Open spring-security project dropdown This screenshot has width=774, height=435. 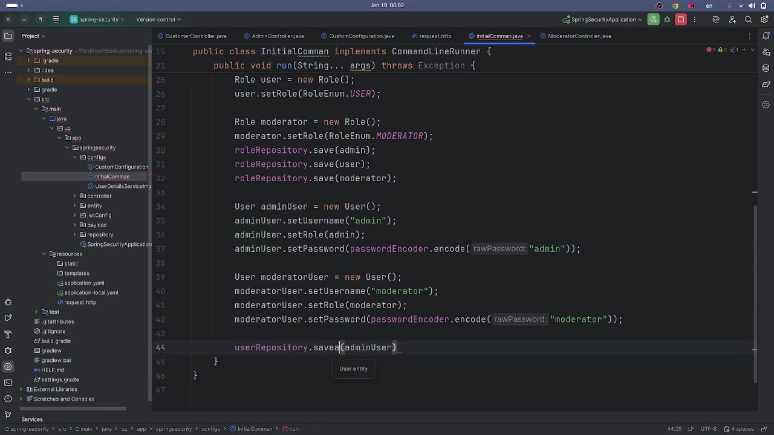[x=97, y=19]
